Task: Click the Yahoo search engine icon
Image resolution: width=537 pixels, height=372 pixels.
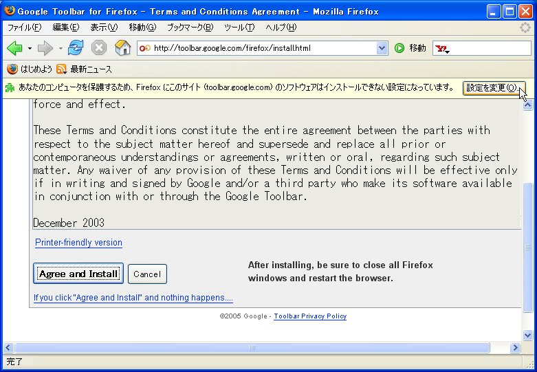Action: (x=442, y=49)
